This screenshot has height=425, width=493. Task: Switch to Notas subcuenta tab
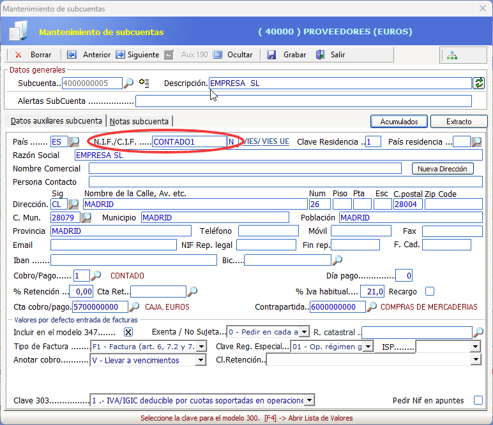[139, 122]
